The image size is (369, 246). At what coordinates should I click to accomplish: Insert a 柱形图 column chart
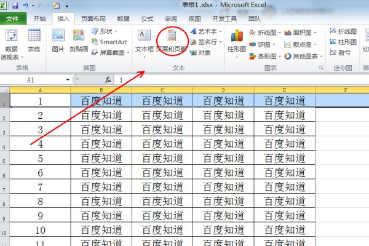(x=237, y=44)
